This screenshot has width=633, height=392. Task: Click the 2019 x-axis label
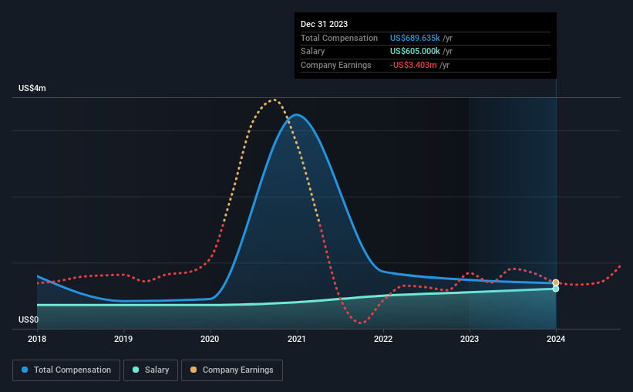(x=123, y=339)
